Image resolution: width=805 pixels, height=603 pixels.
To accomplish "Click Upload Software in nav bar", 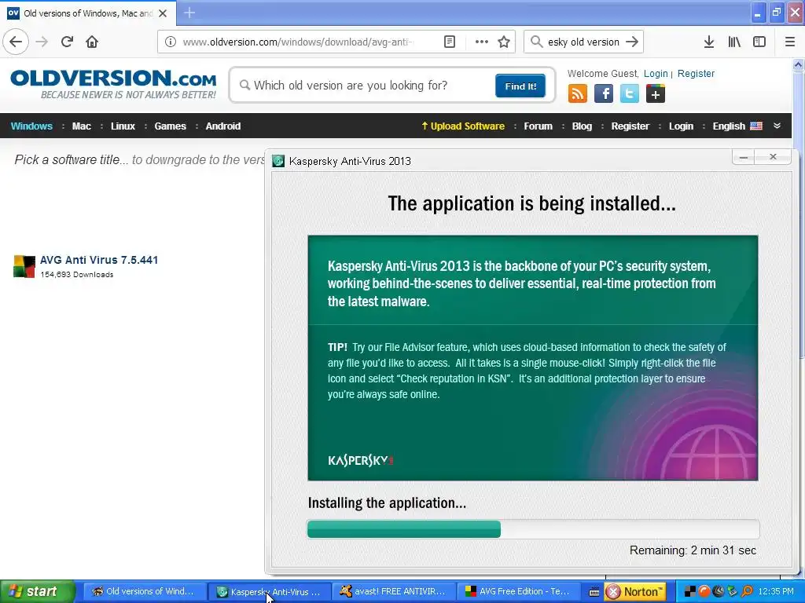I will click(x=463, y=126).
